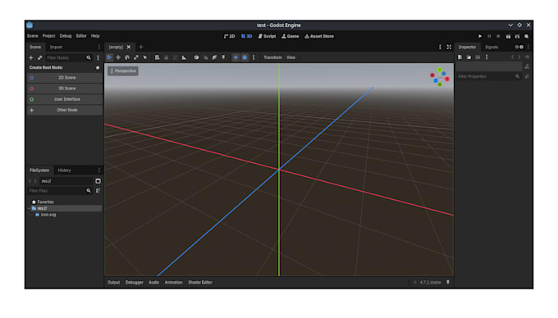558x318 pixels.
Task: Switch to the History tab
Action: click(x=64, y=170)
